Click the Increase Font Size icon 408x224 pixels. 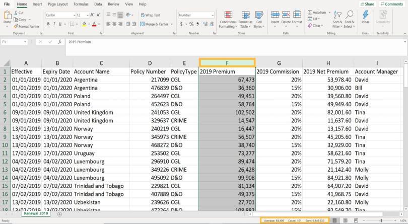91,15
